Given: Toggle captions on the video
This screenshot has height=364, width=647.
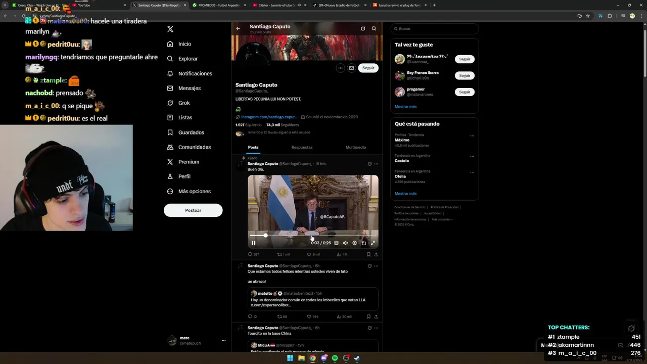Looking at the screenshot, I should tap(336, 243).
